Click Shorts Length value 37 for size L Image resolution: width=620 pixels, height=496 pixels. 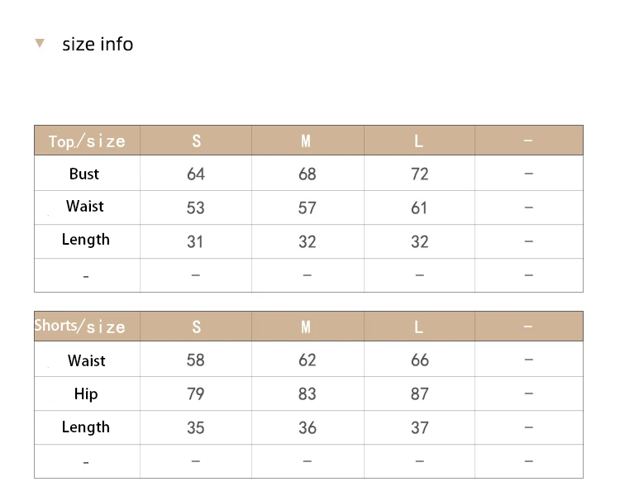tap(419, 427)
